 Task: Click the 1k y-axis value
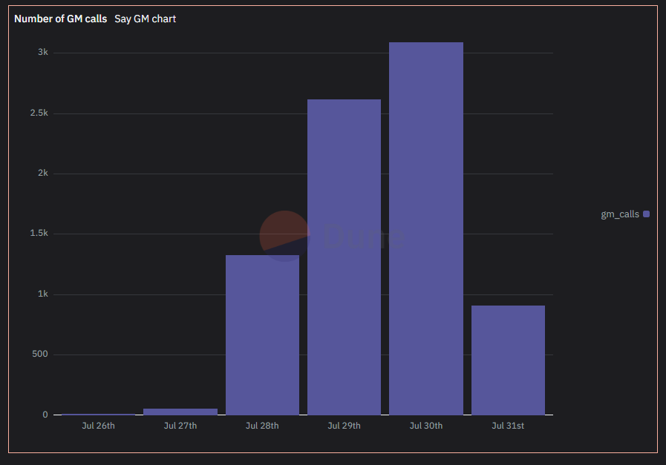pos(43,294)
